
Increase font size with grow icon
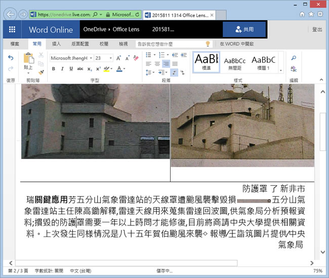click(x=118, y=58)
